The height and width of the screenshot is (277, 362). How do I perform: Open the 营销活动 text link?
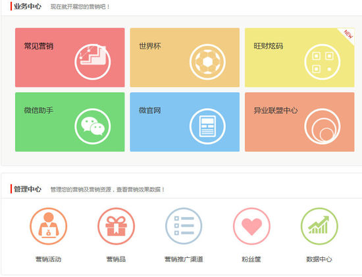pos(49,259)
